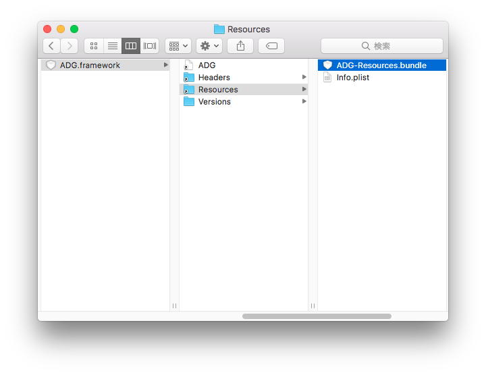Screen dimensions: 486x375
Task: Select the Info.plist file
Action: 352,78
